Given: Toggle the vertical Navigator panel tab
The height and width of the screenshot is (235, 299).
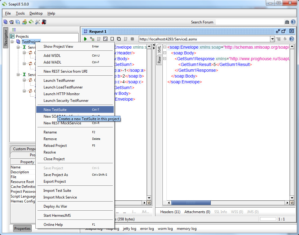Looking at the screenshot, I should tap(6, 38).
